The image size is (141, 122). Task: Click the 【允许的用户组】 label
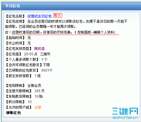tap(19, 107)
